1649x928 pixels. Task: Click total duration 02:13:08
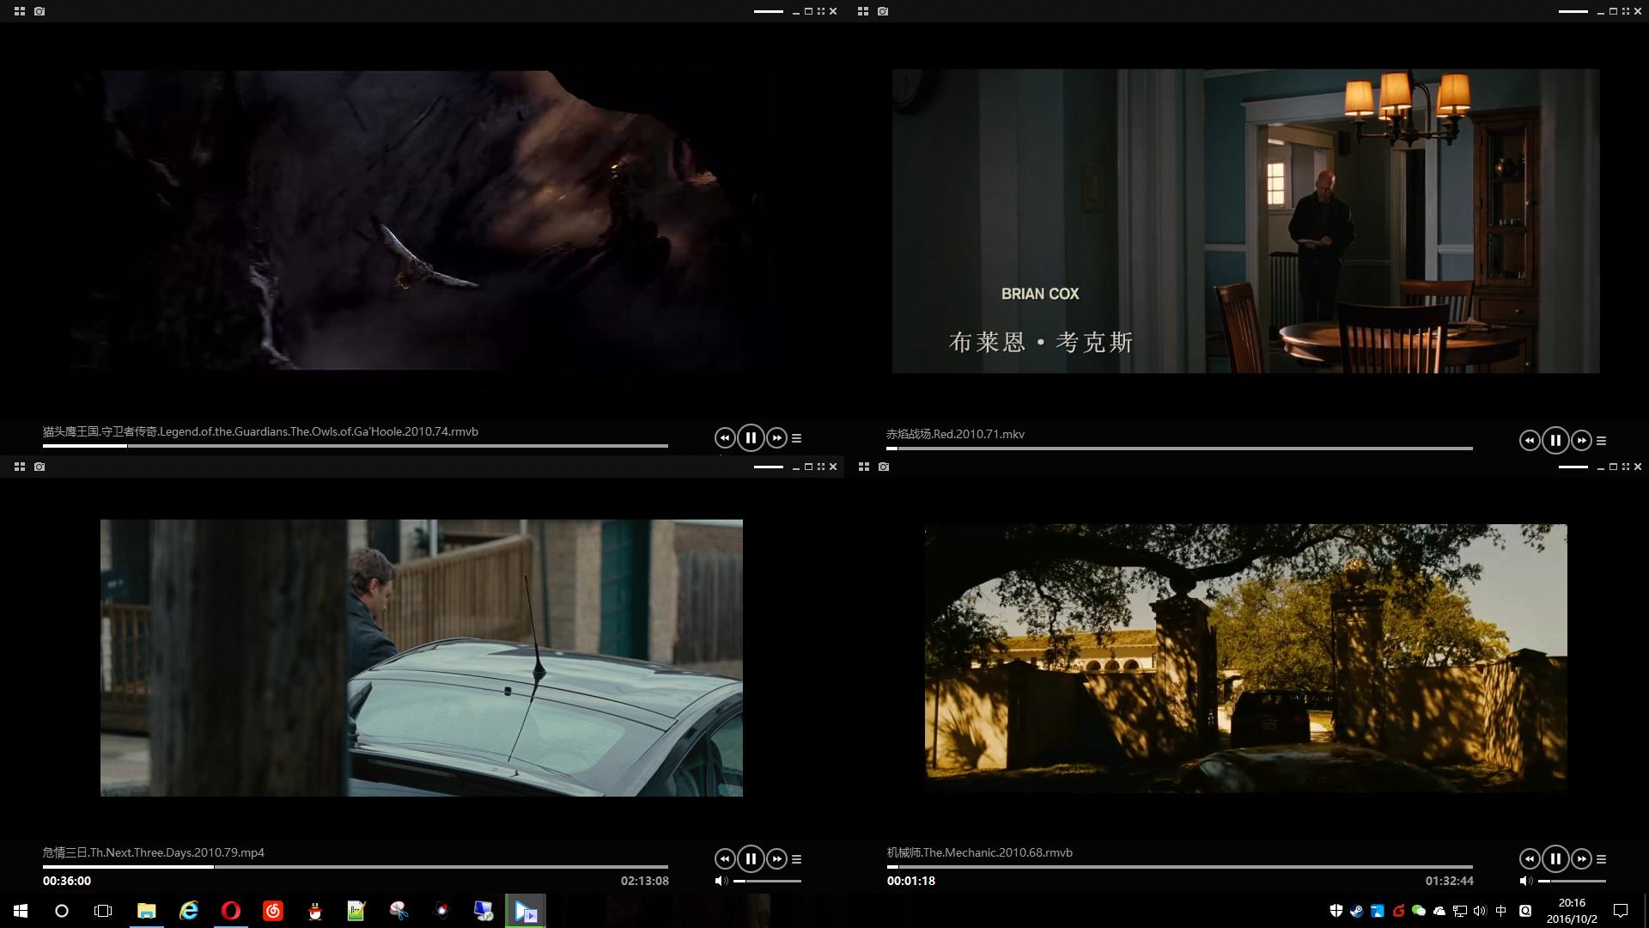(x=645, y=881)
